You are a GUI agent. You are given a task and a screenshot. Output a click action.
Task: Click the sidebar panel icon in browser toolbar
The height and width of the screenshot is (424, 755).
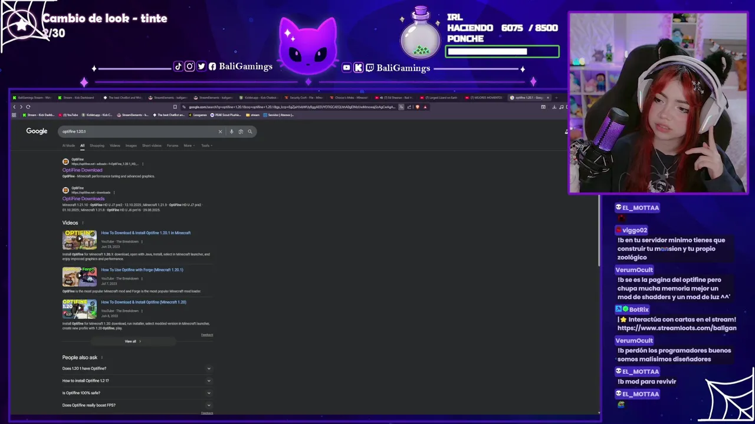coord(543,107)
